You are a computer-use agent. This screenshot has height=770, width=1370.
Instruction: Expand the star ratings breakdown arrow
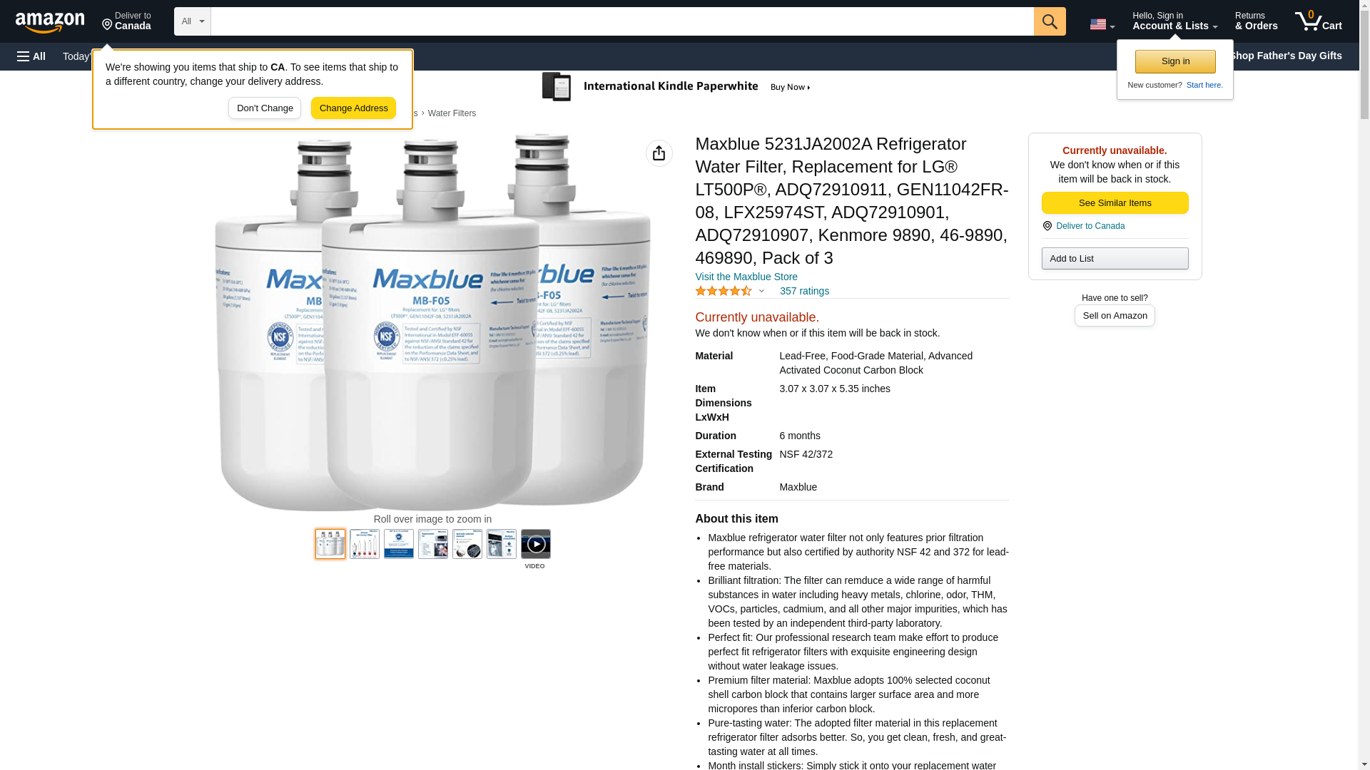(x=761, y=291)
